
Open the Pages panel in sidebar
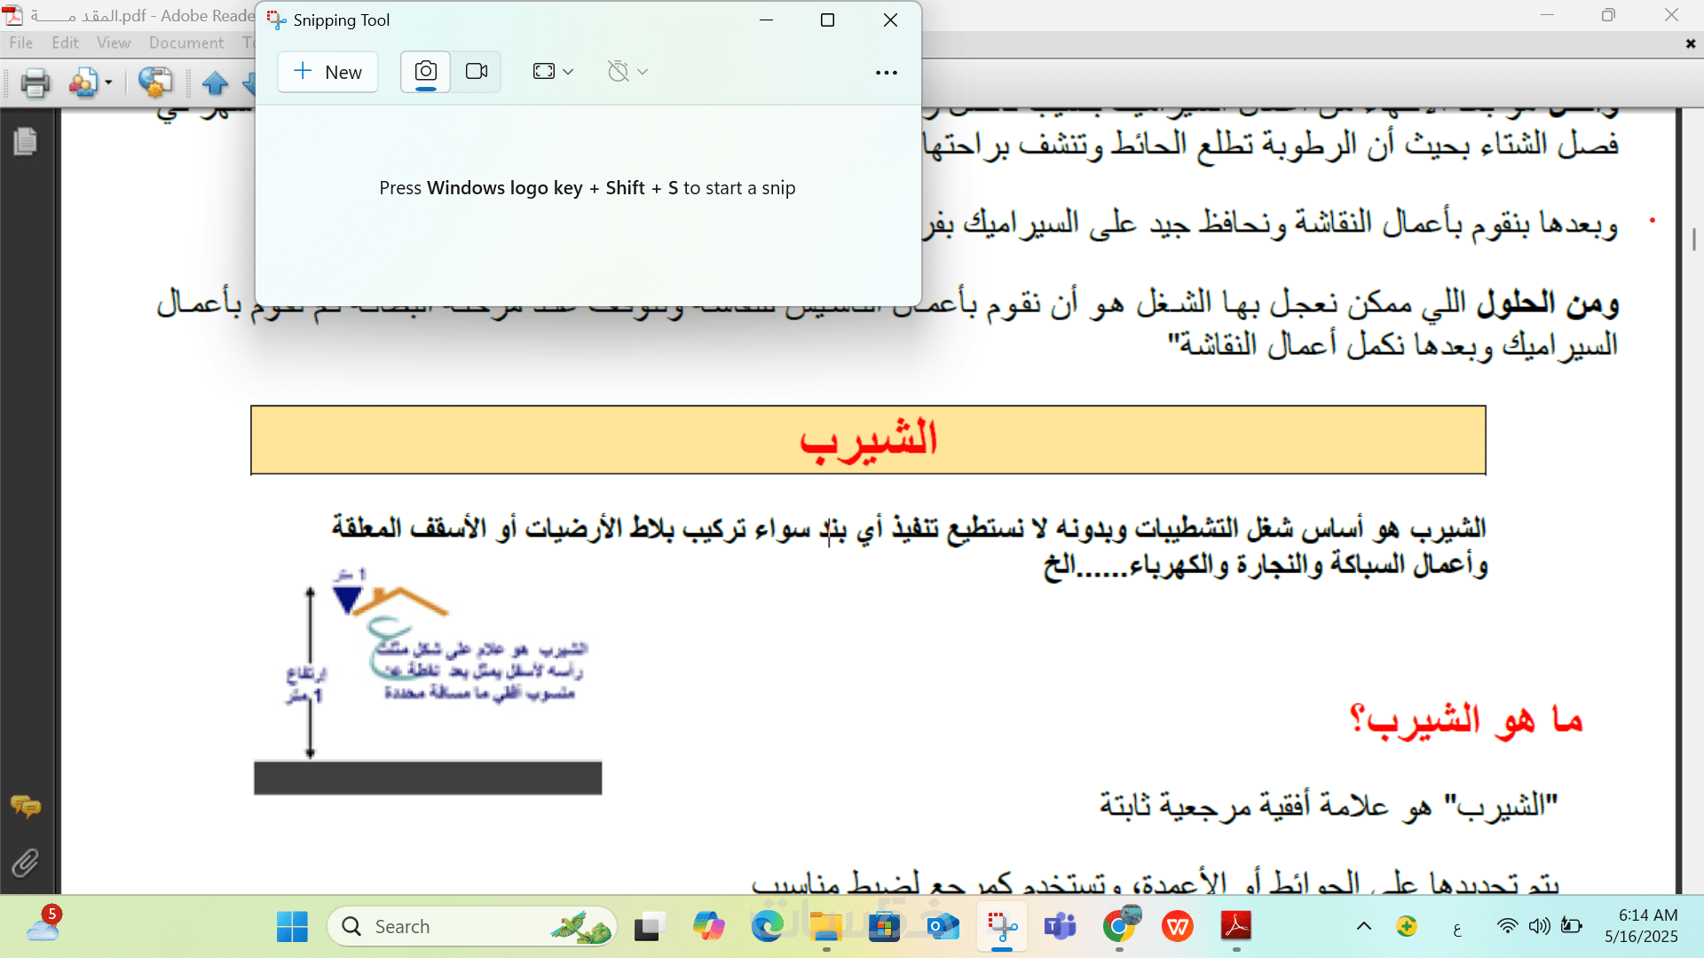tap(26, 142)
